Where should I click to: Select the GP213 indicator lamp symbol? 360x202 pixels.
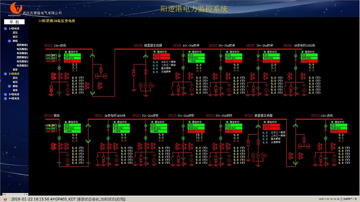pos(192,160)
